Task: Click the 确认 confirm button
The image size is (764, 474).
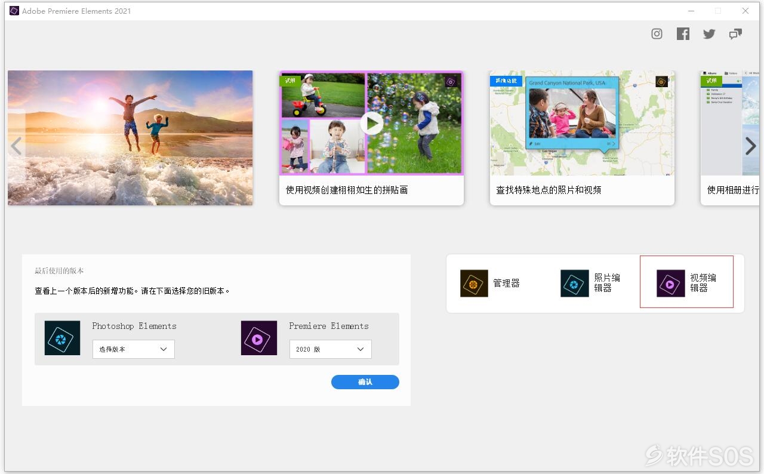Action: coord(365,382)
